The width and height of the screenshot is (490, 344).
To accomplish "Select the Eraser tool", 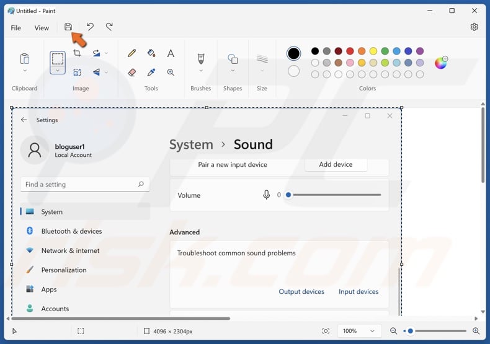I will coord(131,73).
